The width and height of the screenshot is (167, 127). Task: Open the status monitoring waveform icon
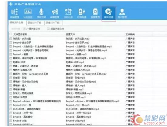click(x=28, y=13)
